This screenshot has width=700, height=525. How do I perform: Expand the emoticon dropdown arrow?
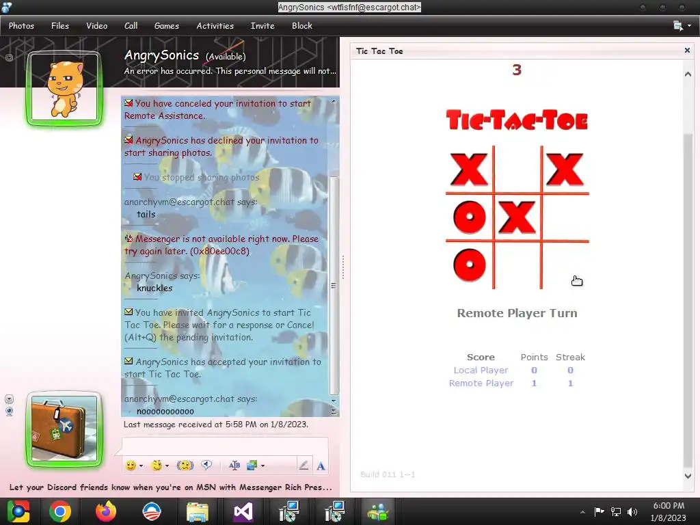pyautogui.click(x=141, y=466)
